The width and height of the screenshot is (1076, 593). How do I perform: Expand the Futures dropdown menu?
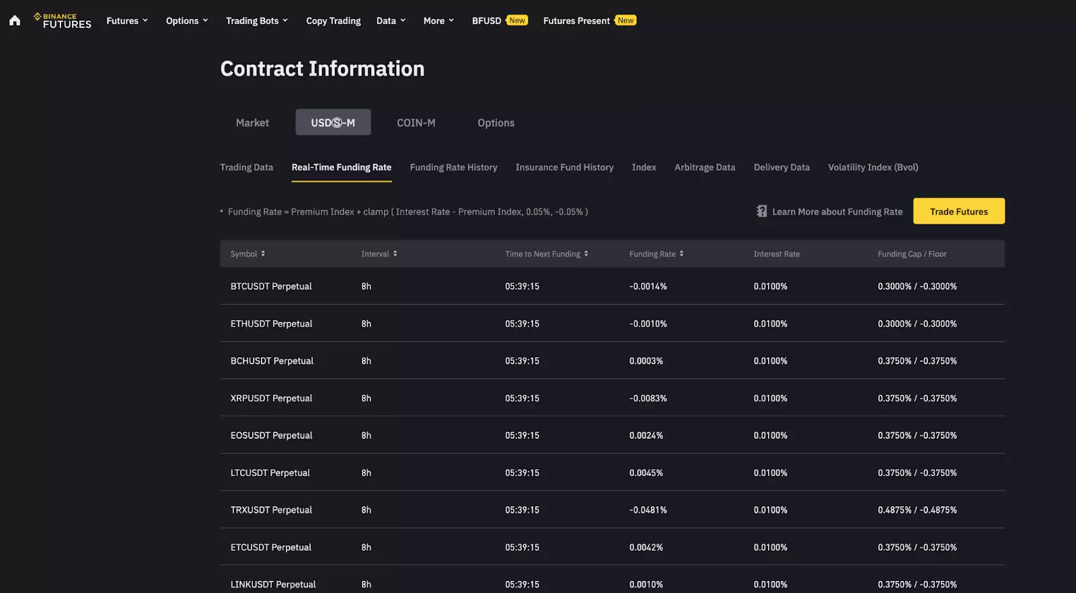(x=127, y=21)
